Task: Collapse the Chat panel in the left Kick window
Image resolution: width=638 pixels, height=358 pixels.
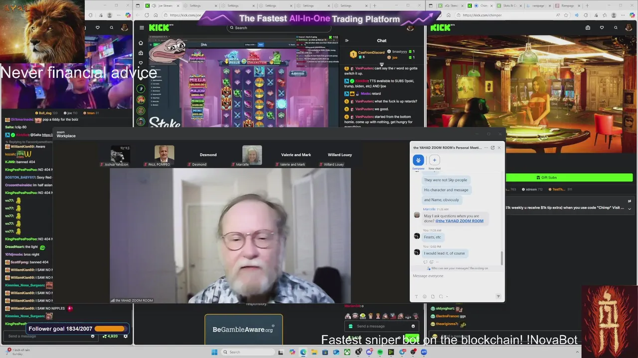Action: click(347, 41)
